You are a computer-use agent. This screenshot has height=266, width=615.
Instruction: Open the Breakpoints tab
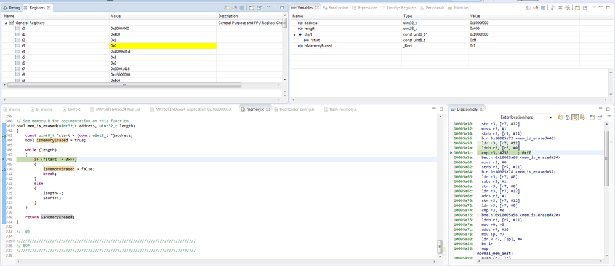(336, 7)
